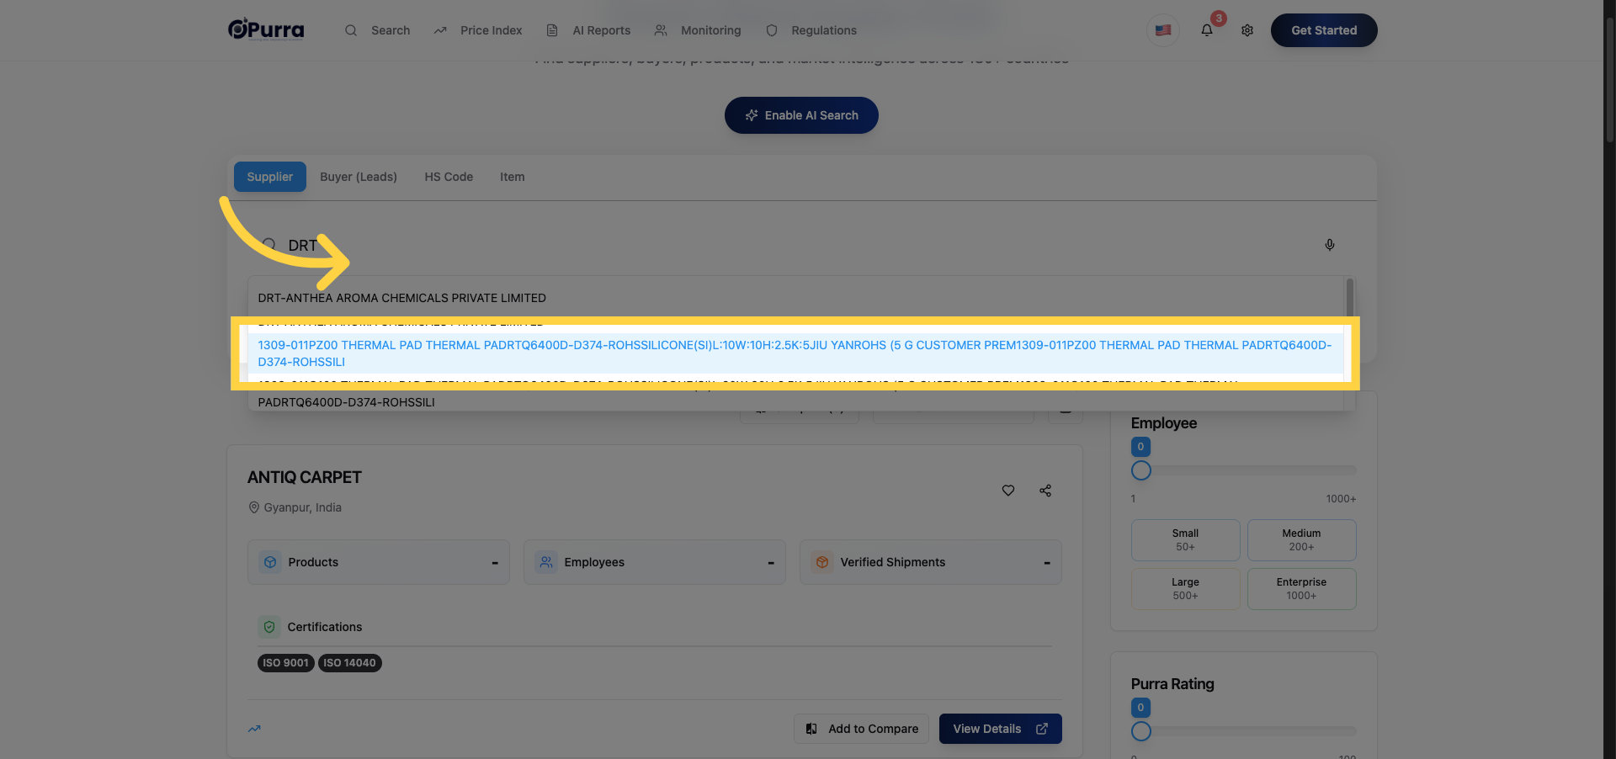The height and width of the screenshot is (759, 1616).
Task: Click the Certifications heading
Action: pyautogui.click(x=325, y=627)
